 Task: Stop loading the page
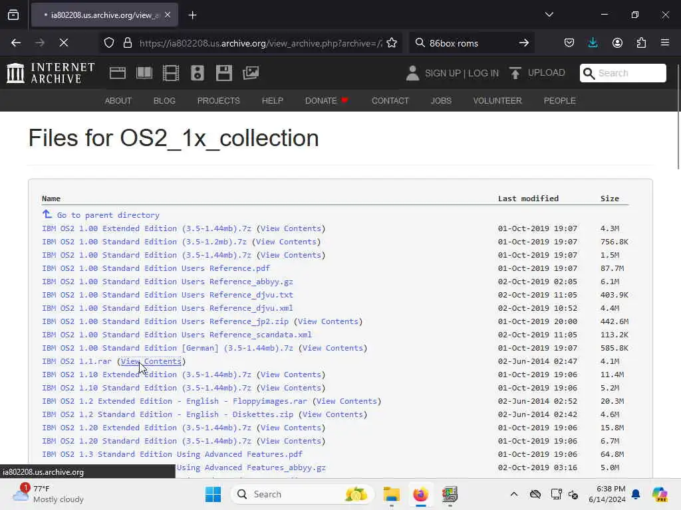(x=63, y=42)
